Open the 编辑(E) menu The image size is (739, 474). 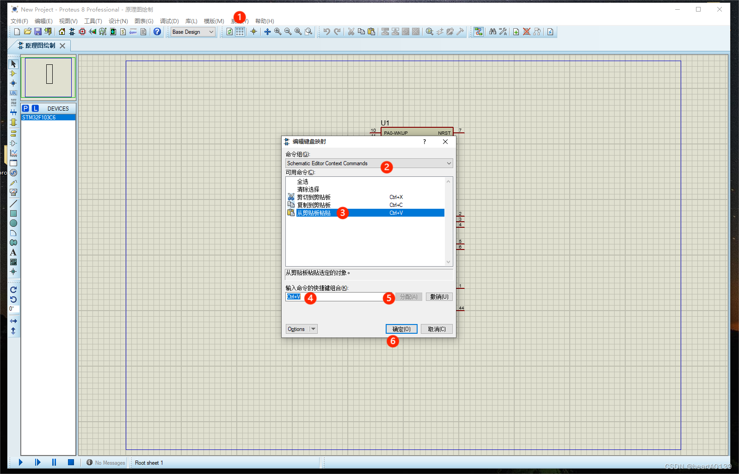click(43, 21)
